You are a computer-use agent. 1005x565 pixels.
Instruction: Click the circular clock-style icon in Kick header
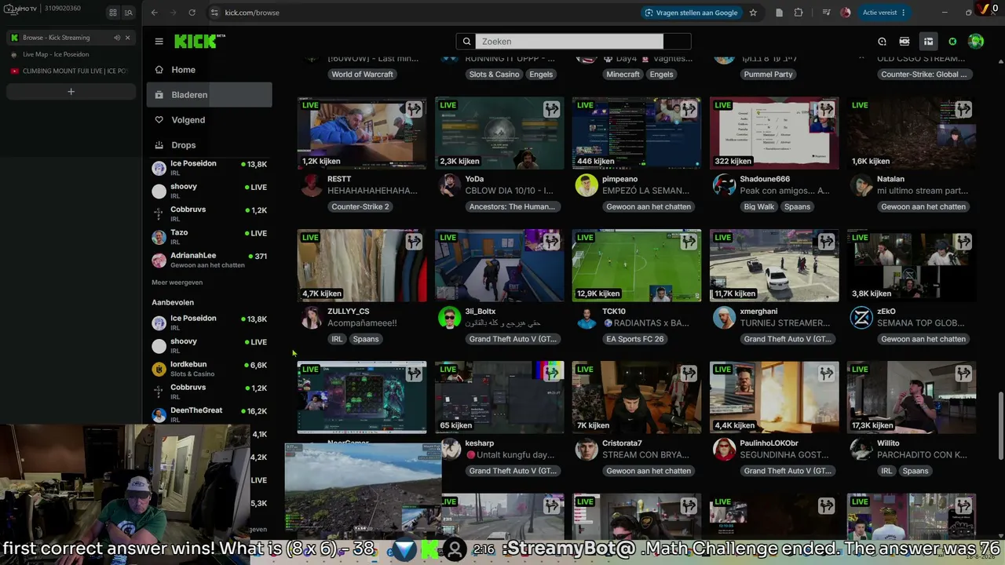882,42
